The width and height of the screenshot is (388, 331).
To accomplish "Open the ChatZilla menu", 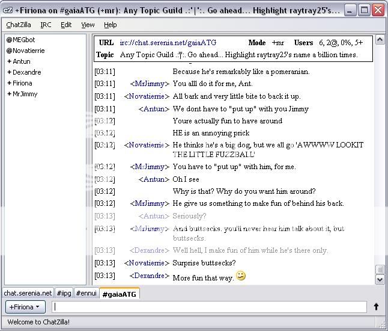I will click(19, 25).
